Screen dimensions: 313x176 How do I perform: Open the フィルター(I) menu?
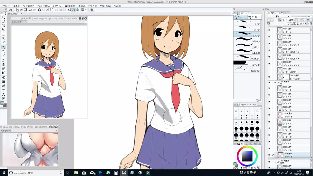click(92, 6)
